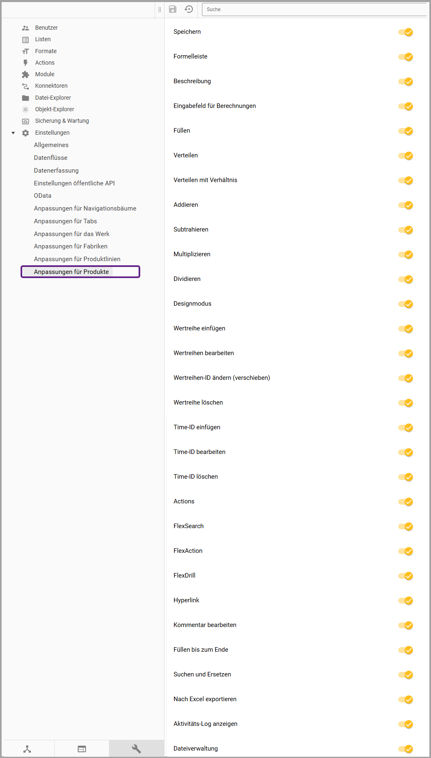The image size is (431, 758).
Task: Toggle off Formelleiste switch
Action: pos(406,57)
